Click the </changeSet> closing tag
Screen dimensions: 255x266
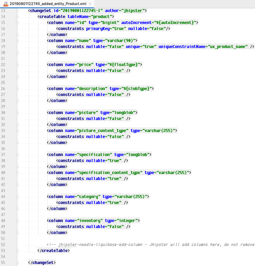pyautogui.click(x=42, y=263)
